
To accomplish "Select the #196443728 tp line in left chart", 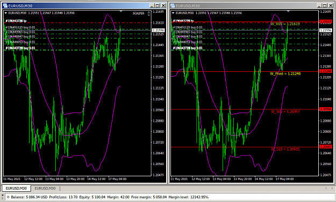I will tap(16, 21).
